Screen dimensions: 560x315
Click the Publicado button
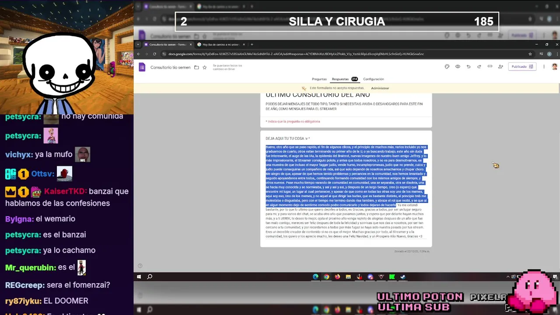(522, 66)
